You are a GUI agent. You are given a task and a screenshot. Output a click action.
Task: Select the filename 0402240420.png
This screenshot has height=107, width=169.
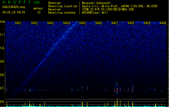(x=14, y=7)
